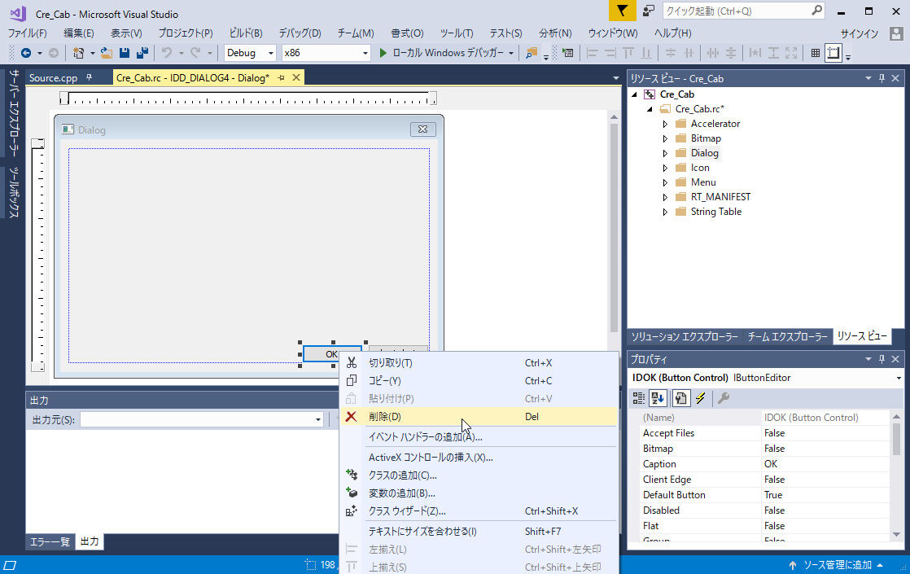Click the new project toolbar icon
Image resolution: width=910 pixels, height=574 pixels.
[78, 53]
